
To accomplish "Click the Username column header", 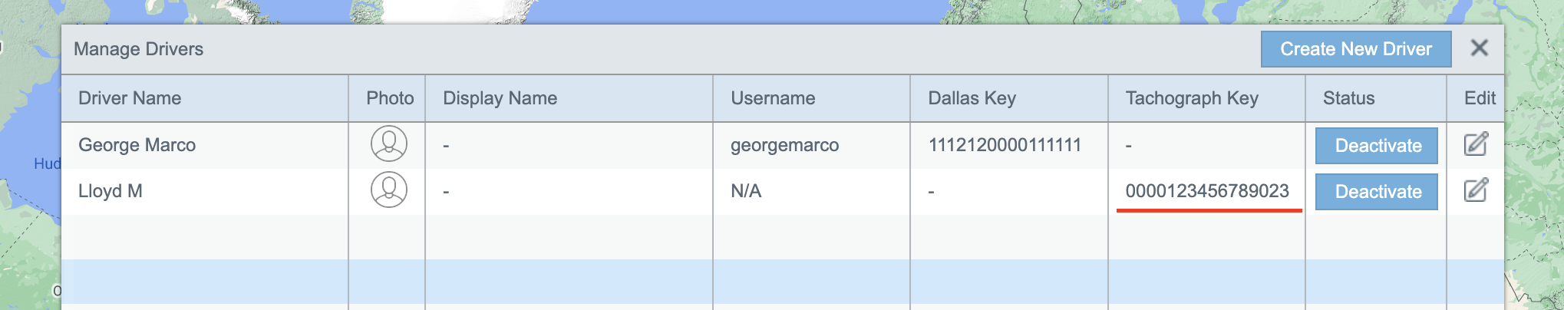I will coord(772,98).
